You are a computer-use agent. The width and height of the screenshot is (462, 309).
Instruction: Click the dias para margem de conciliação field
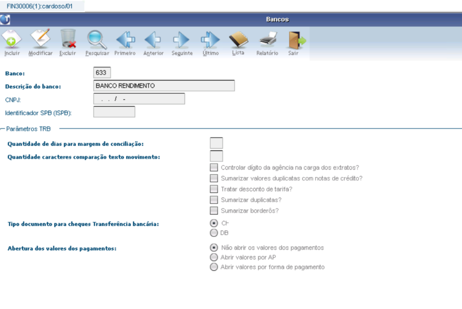pos(216,143)
